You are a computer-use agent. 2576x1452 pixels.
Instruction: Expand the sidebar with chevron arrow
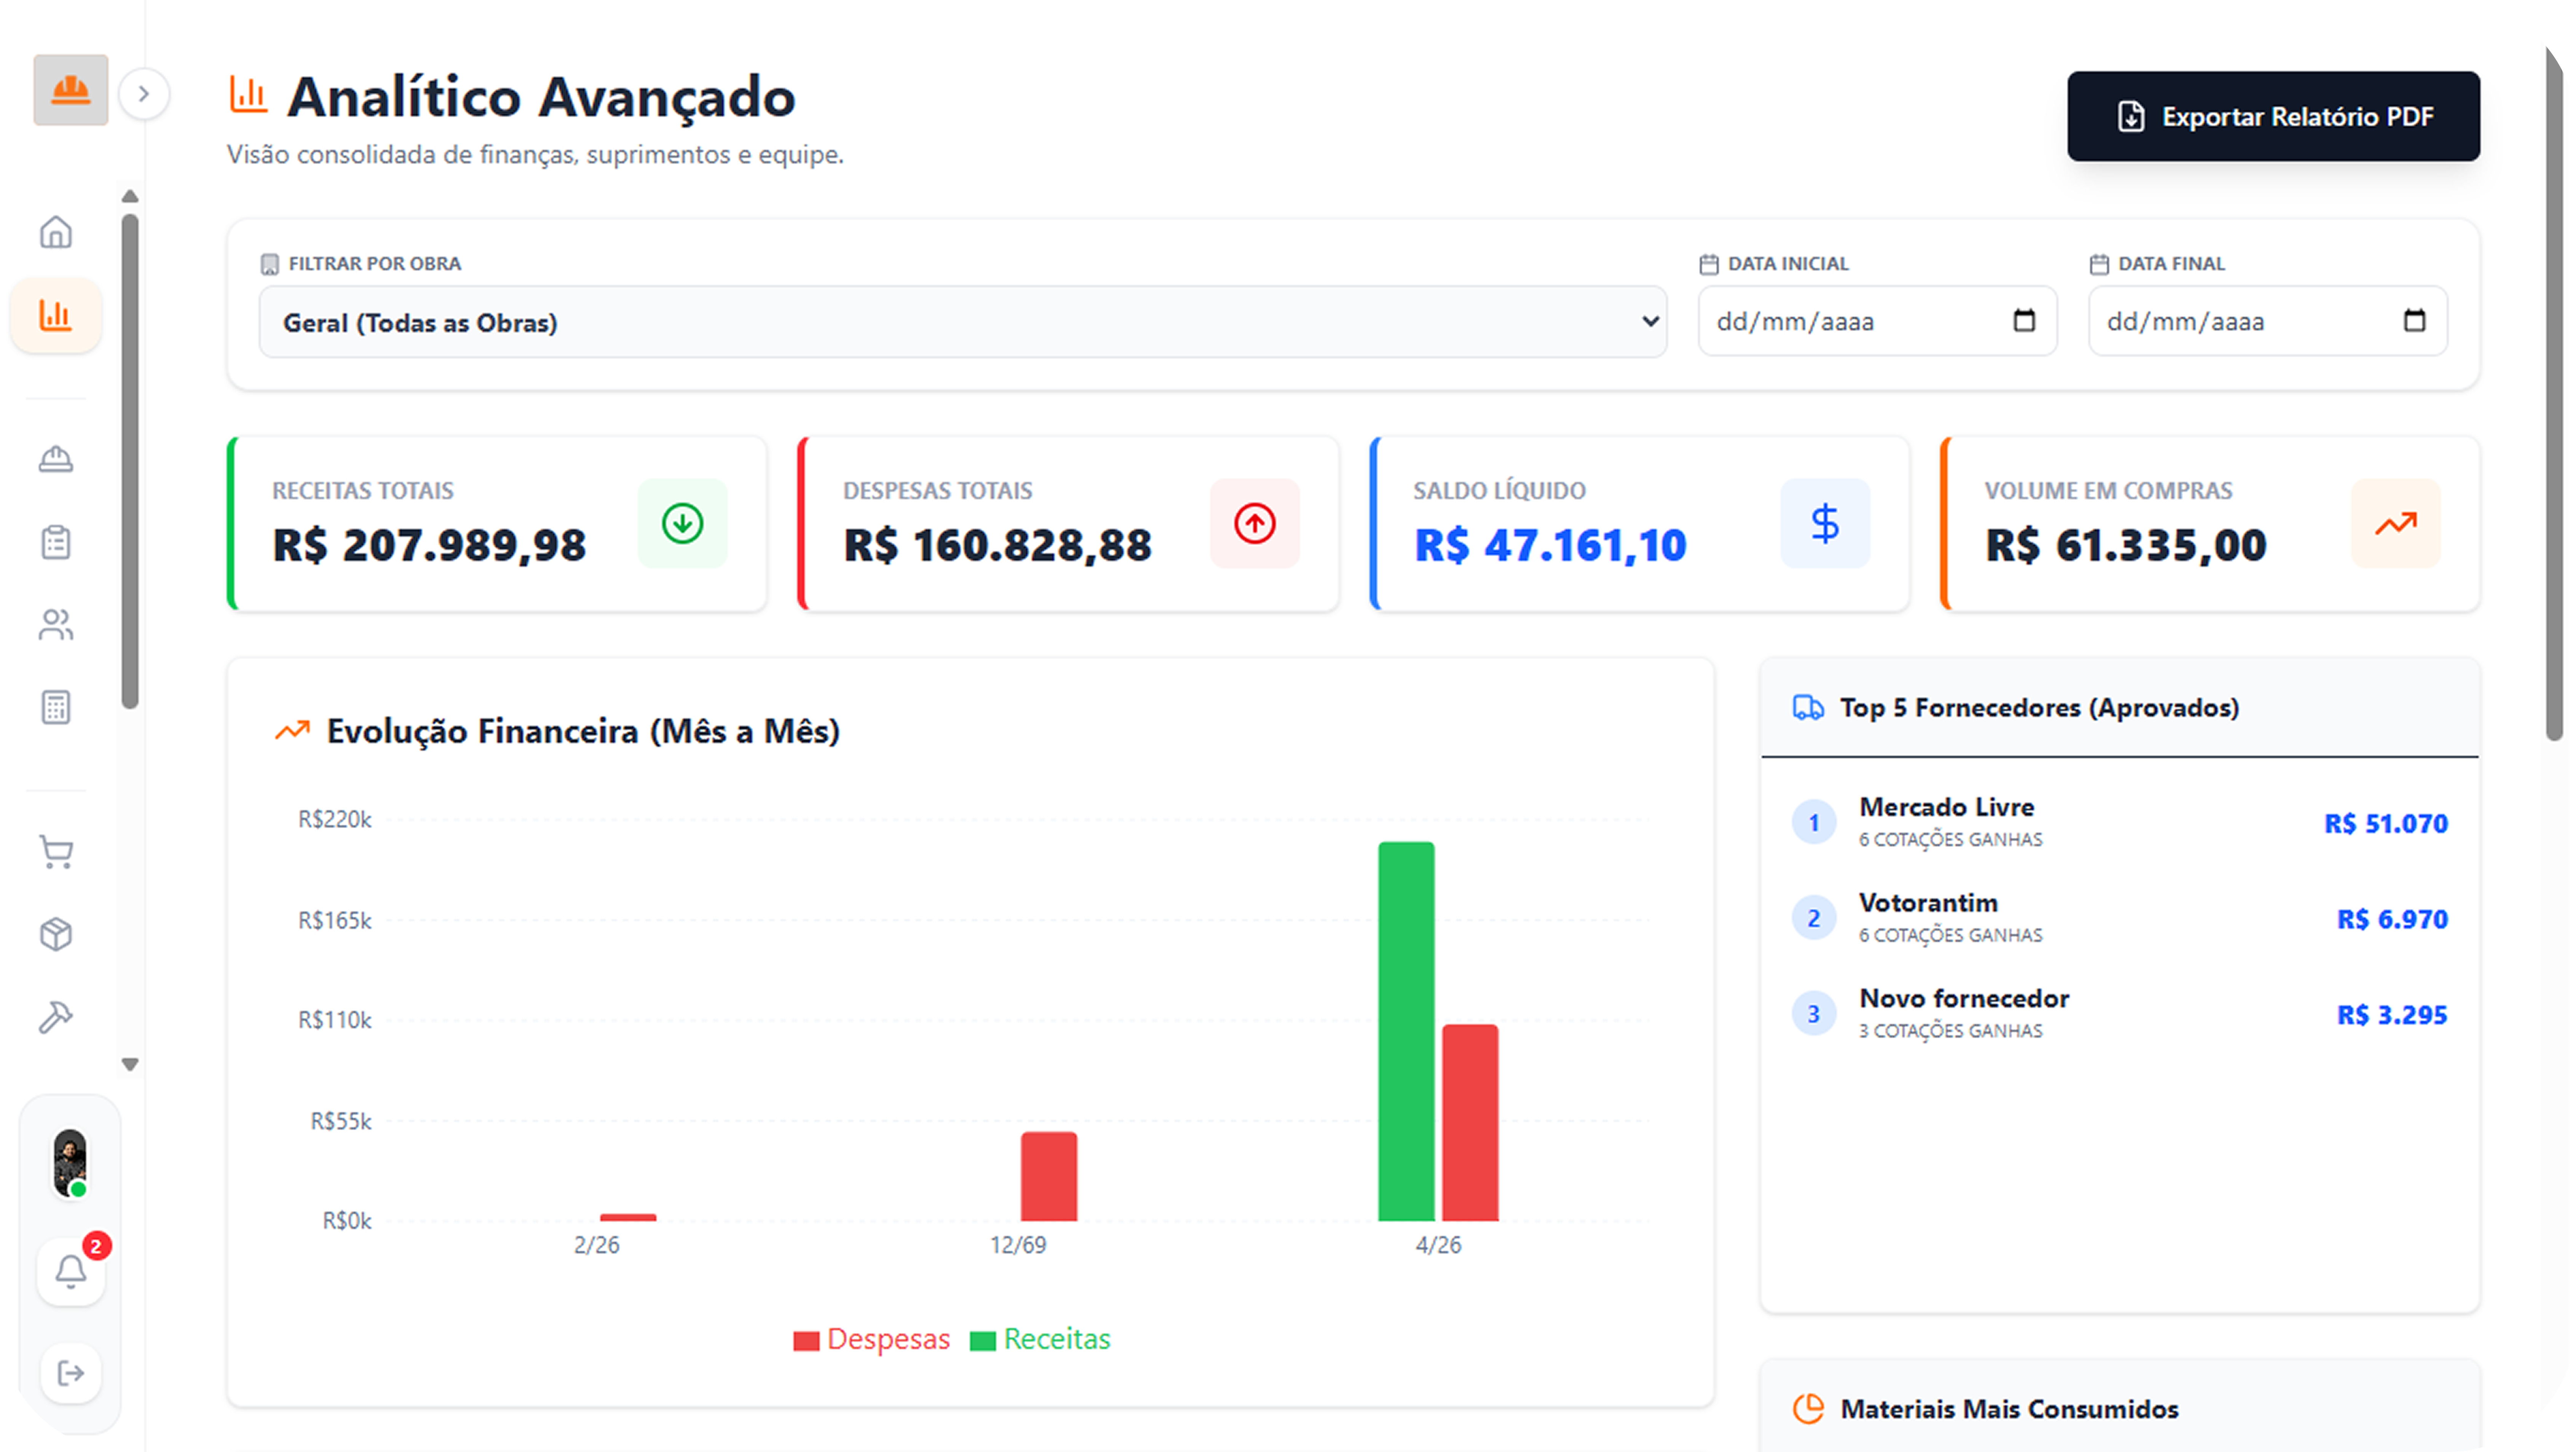tap(144, 94)
